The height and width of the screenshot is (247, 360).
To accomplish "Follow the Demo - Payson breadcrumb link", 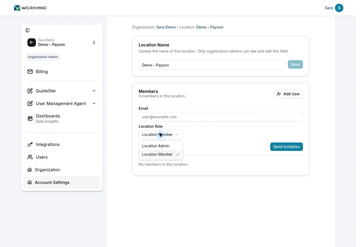I will point(210,27).
